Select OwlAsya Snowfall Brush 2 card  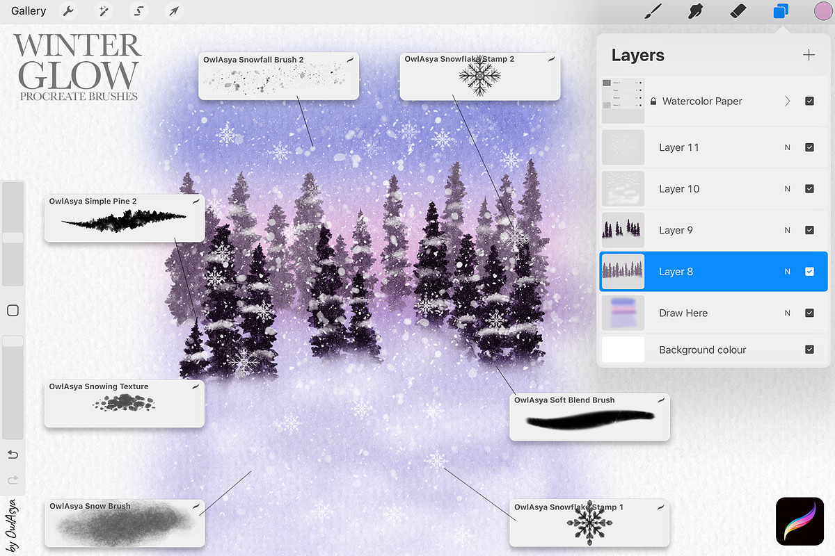pos(278,76)
